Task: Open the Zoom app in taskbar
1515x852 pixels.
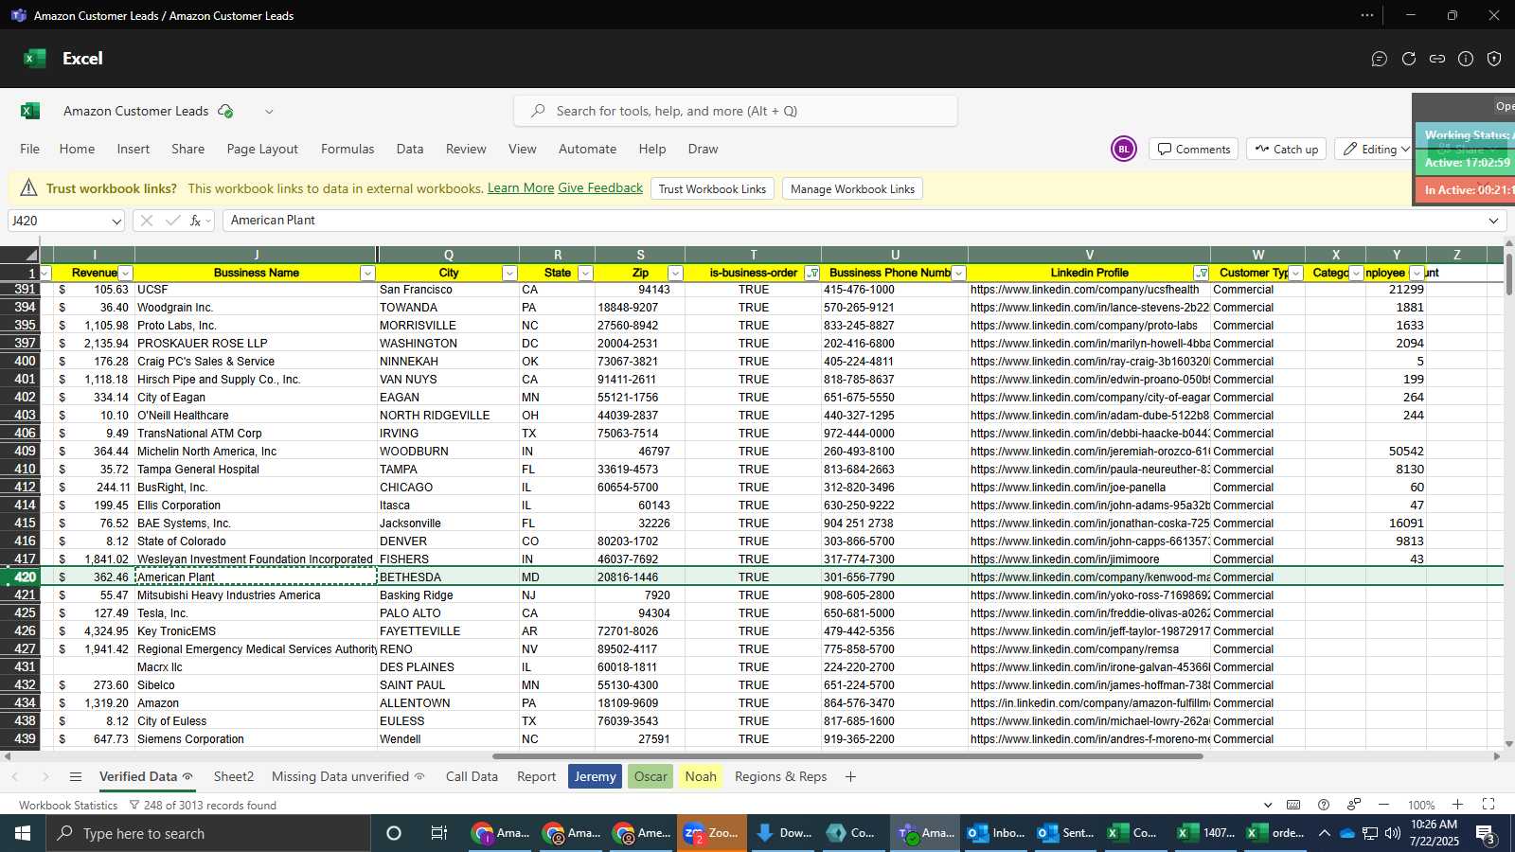Action: click(x=711, y=833)
